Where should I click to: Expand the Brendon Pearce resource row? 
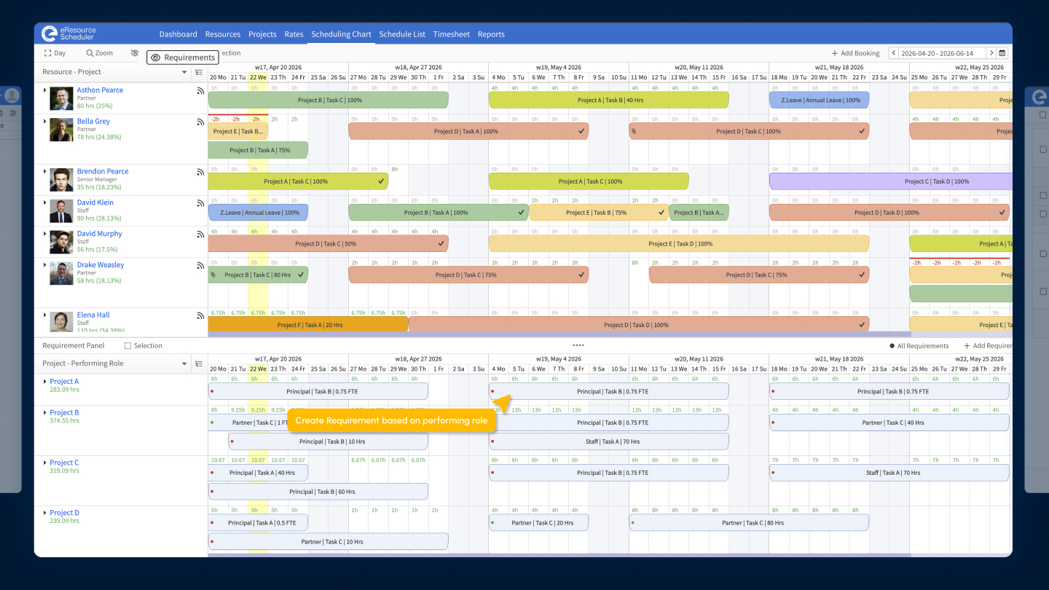44,172
